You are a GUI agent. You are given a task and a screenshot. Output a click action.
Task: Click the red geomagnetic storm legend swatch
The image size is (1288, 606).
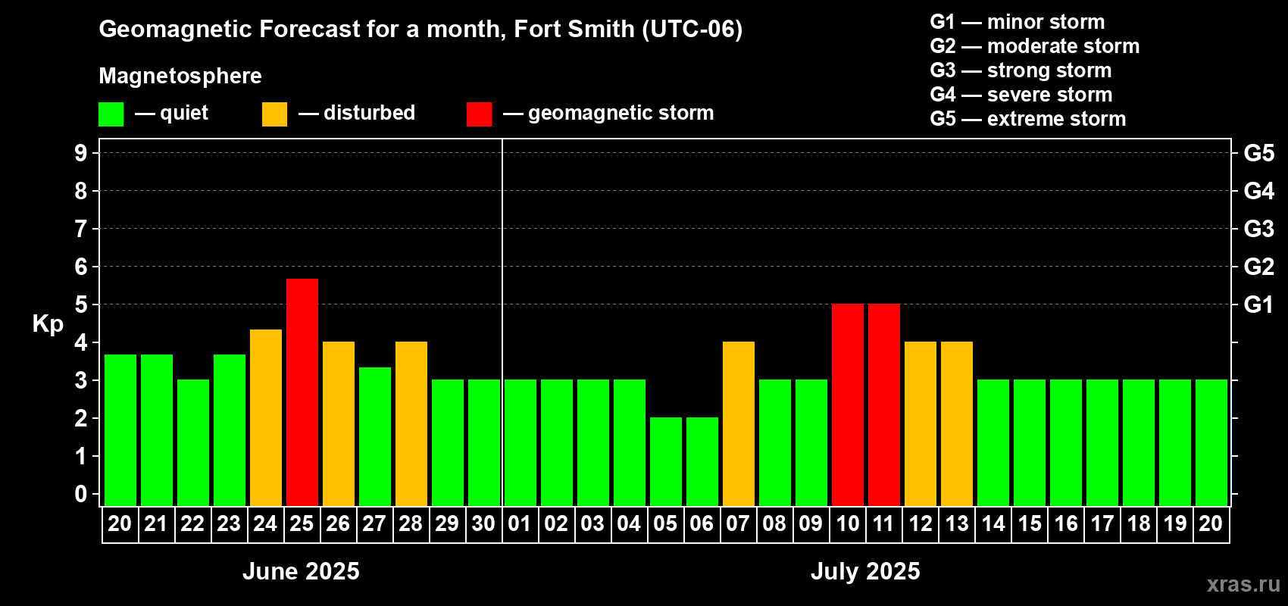tap(480, 114)
